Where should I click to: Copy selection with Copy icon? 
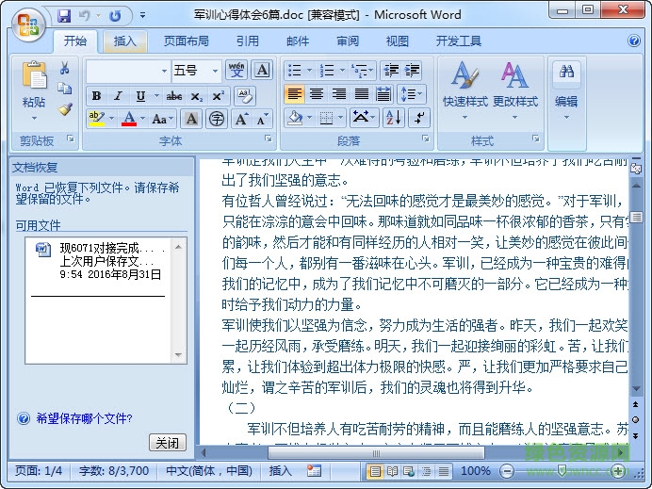(x=64, y=89)
